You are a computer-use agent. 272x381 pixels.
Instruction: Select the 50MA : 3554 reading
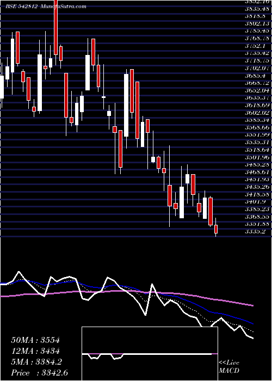(35, 340)
